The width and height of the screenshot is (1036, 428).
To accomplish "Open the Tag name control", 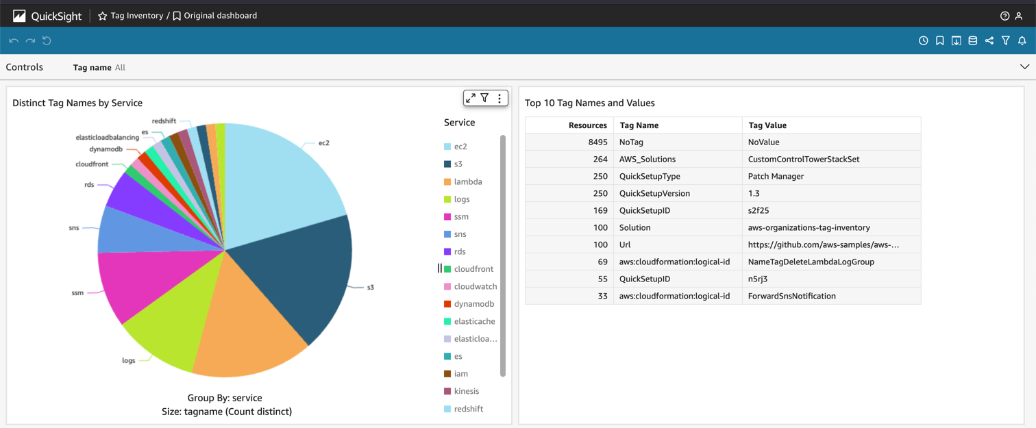I will click(99, 68).
